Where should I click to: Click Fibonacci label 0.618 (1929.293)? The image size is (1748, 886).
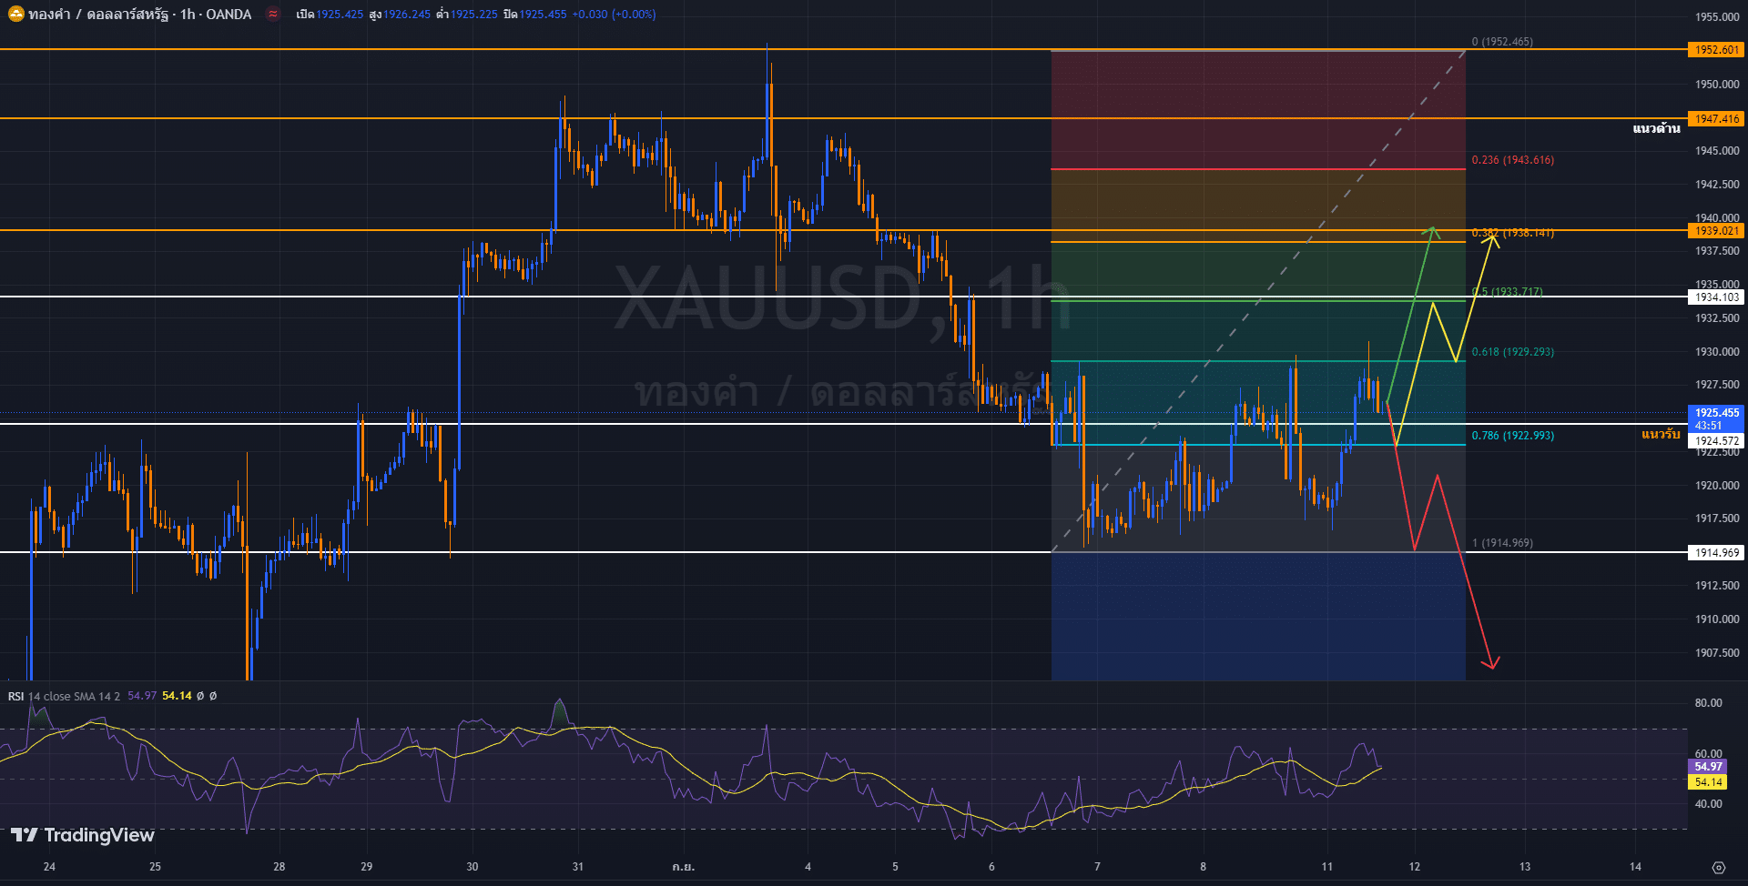pos(1513,352)
